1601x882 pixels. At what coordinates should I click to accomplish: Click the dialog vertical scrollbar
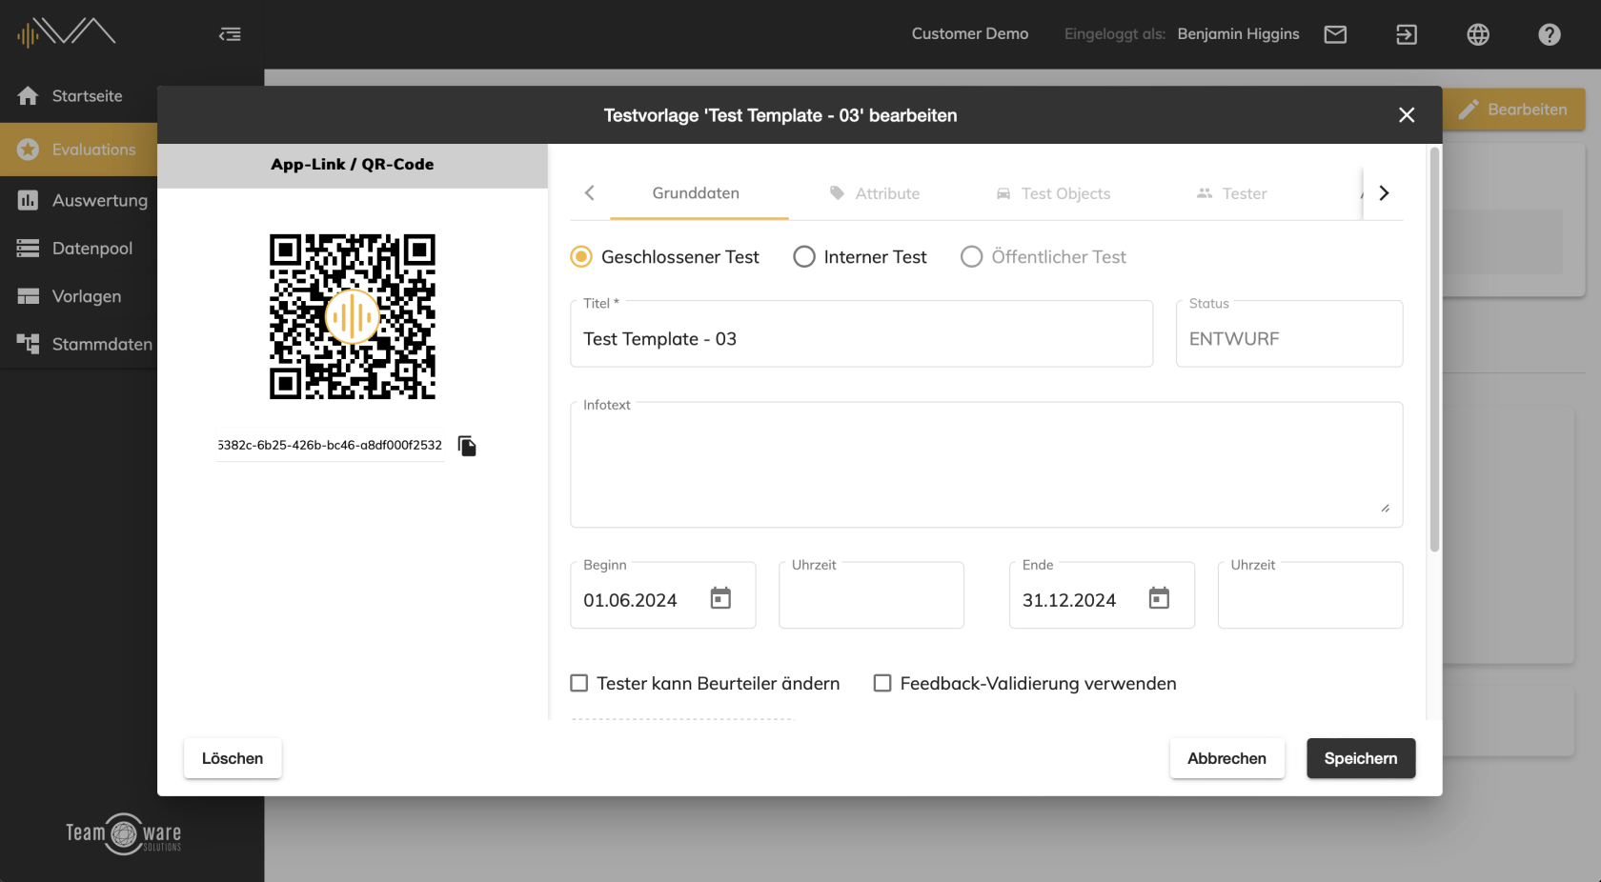pos(1434,350)
